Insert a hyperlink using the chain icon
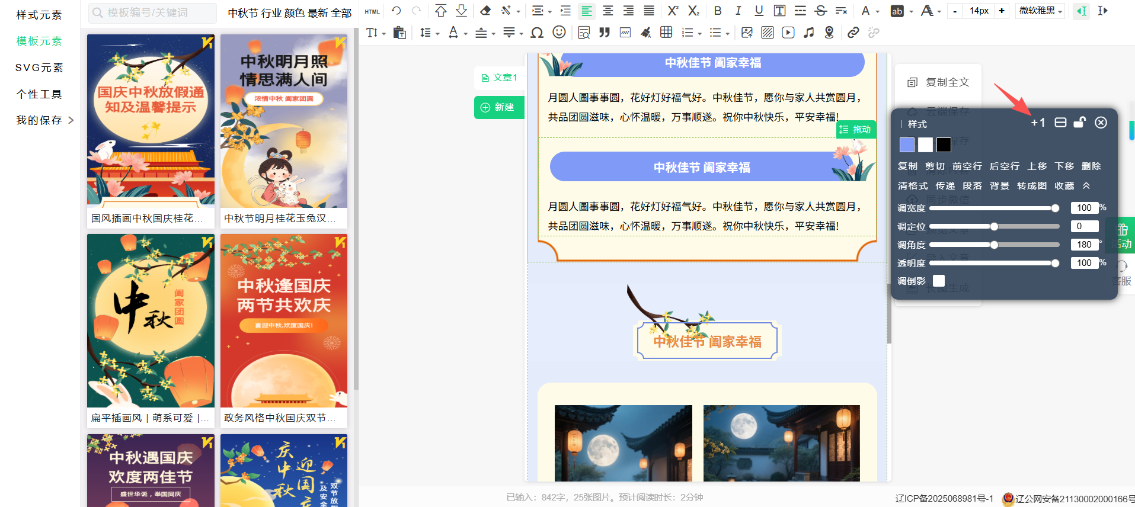This screenshot has width=1135, height=507. click(x=853, y=33)
